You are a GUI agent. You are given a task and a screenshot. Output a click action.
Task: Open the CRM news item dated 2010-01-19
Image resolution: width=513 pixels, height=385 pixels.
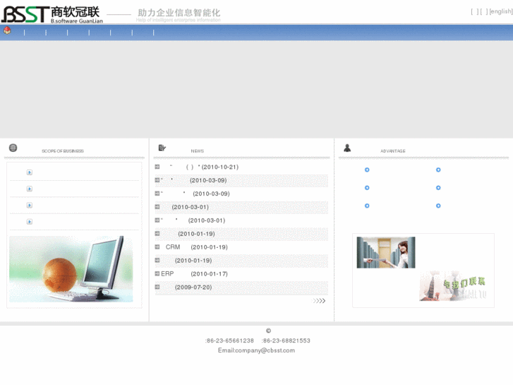(x=196, y=247)
